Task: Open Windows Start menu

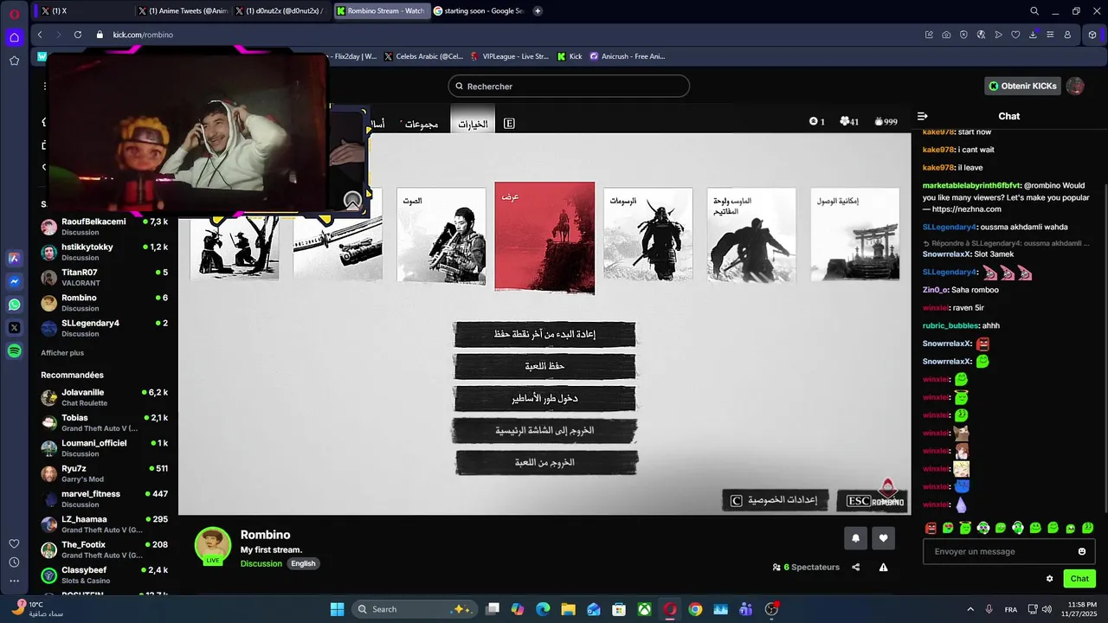Action: [337, 609]
